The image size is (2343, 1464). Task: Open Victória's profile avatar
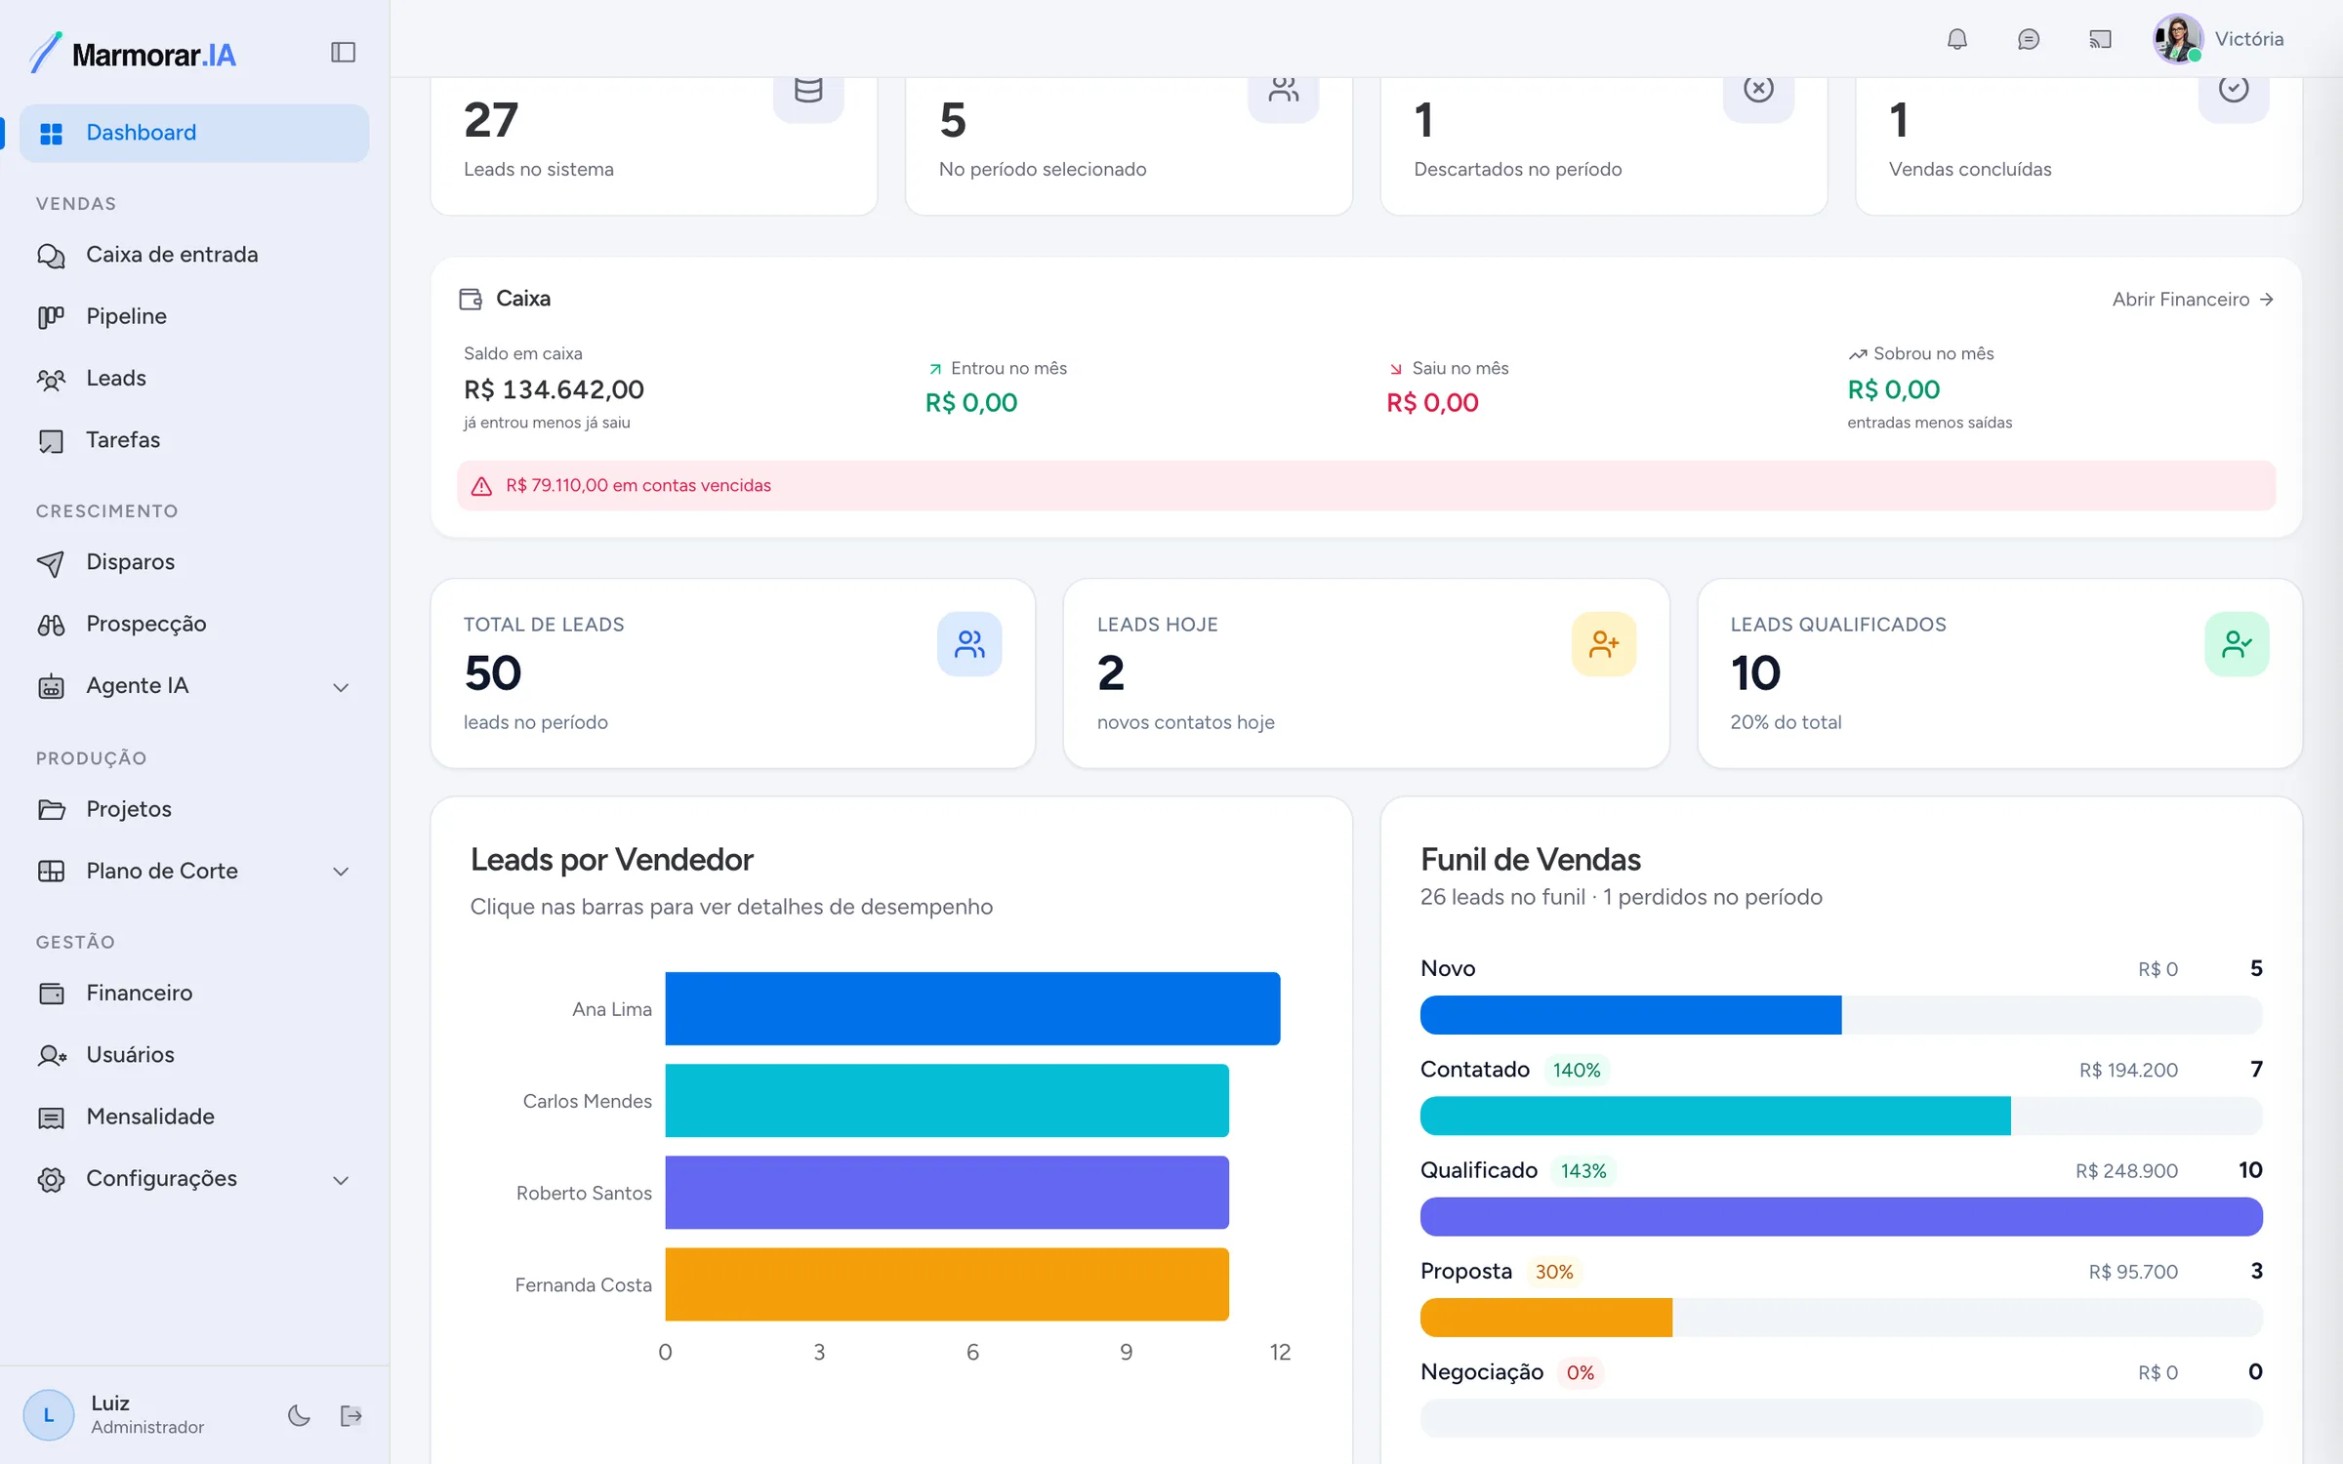tap(2177, 39)
